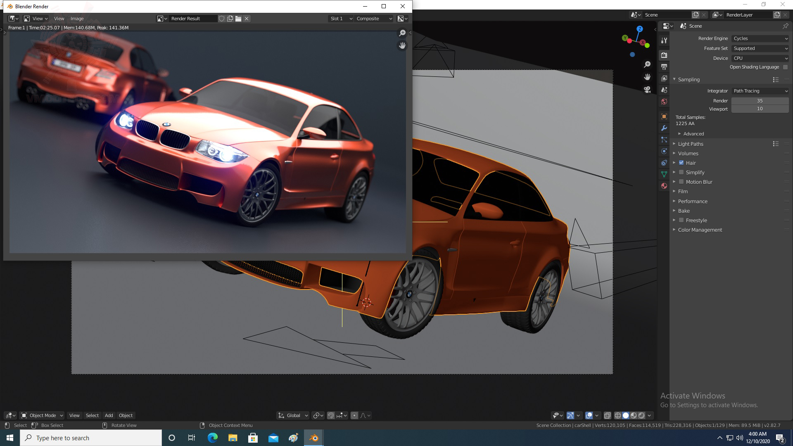
Task: Open the Output Properties tab
Action: pyautogui.click(x=664, y=67)
